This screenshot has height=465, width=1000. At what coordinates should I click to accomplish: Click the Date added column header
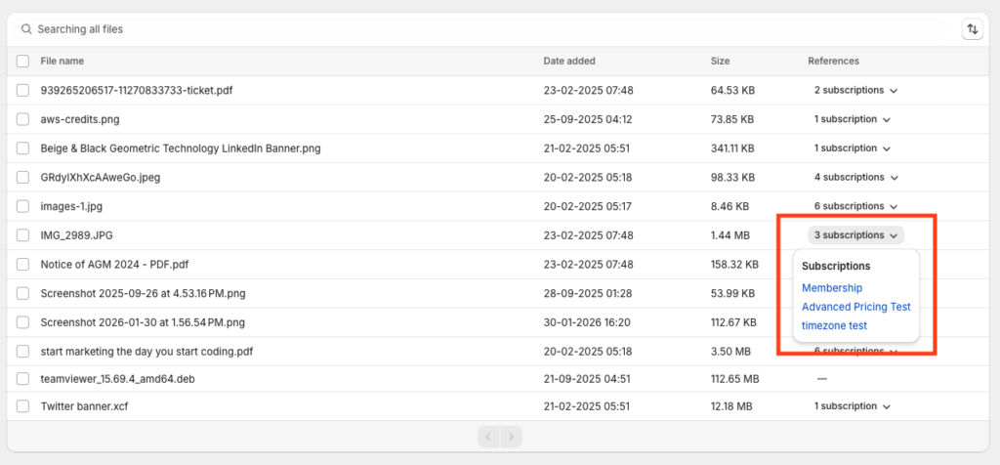568,61
